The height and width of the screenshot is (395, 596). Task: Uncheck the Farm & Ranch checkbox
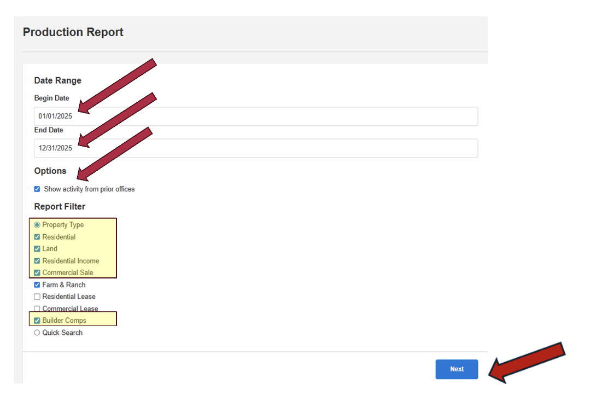(x=37, y=284)
